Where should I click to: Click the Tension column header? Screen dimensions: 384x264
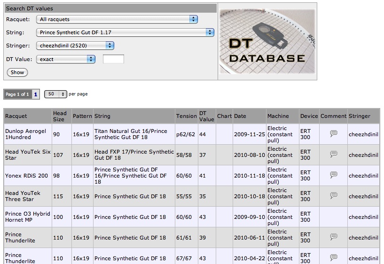click(x=186, y=116)
